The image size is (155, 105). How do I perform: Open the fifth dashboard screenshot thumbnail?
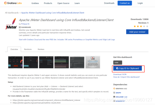77,62
